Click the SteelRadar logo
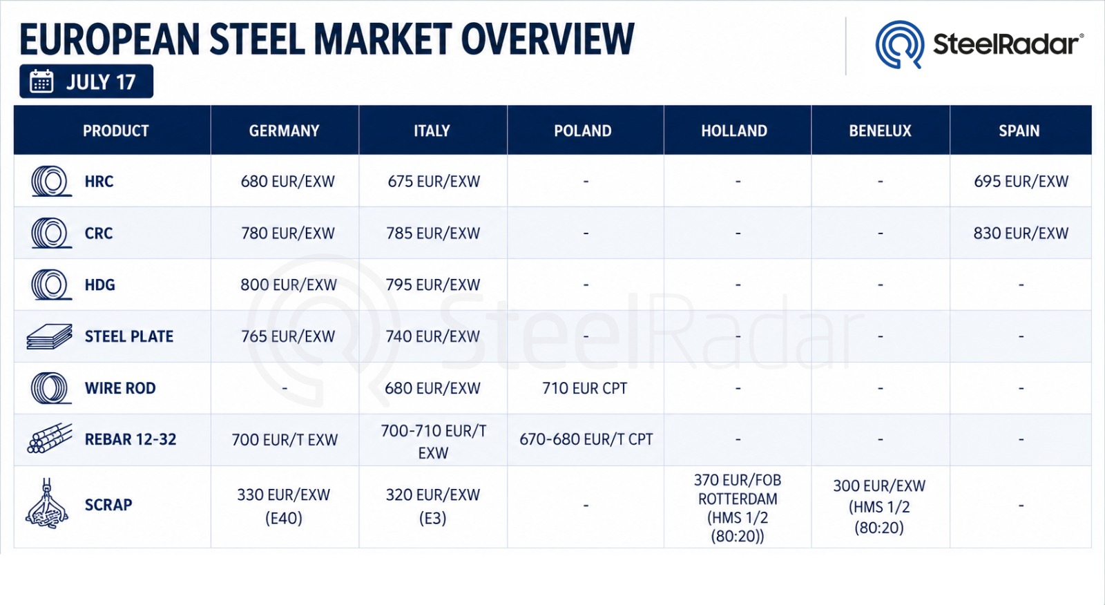1105x605 pixels. (979, 44)
